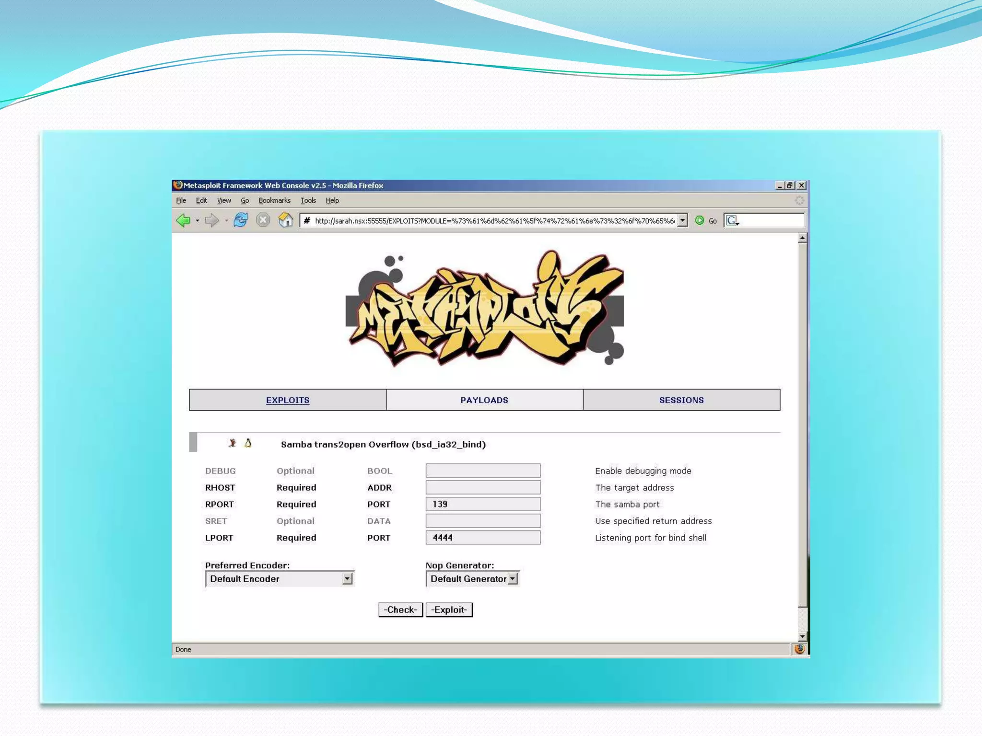Click the Home icon
This screenshot has width=982, height=736.
285,220
